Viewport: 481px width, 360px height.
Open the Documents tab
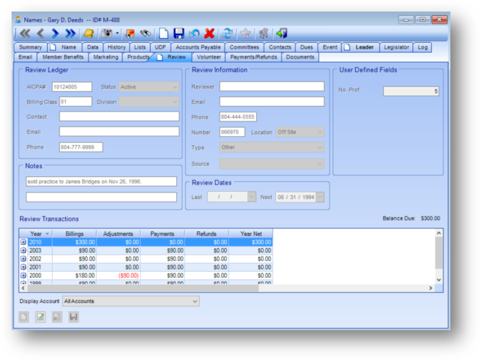point(300,57)
